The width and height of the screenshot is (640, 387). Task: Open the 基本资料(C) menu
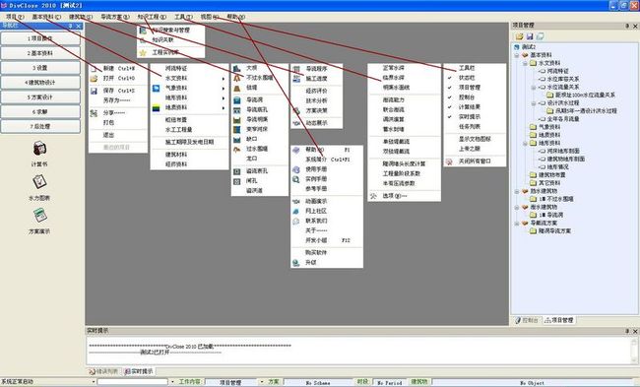(x=46, y=17)
